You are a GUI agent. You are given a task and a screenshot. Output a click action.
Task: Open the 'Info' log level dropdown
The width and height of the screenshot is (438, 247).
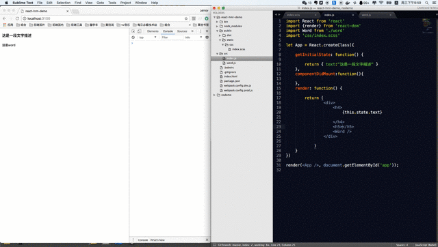coord(193,38)
